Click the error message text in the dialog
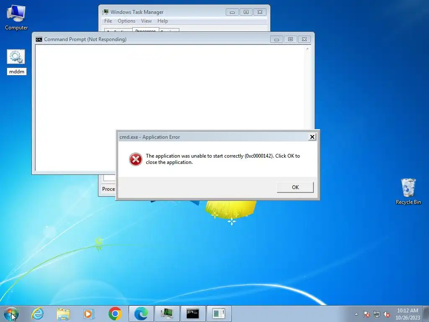The height and width of the screenshot is (322, 429). click(223, 159)
